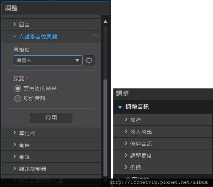Click the scroll-up arrow of the panel

(x=105, y=21)
